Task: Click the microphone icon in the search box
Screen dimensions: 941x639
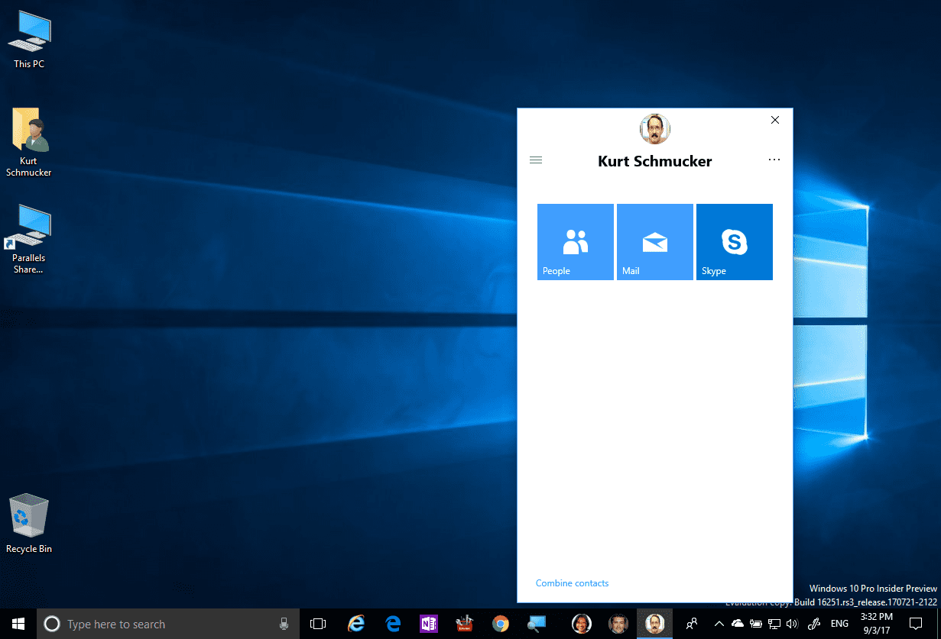Action: [284, 624]
